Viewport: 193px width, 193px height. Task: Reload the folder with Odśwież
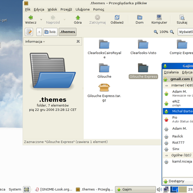(117, 20)
